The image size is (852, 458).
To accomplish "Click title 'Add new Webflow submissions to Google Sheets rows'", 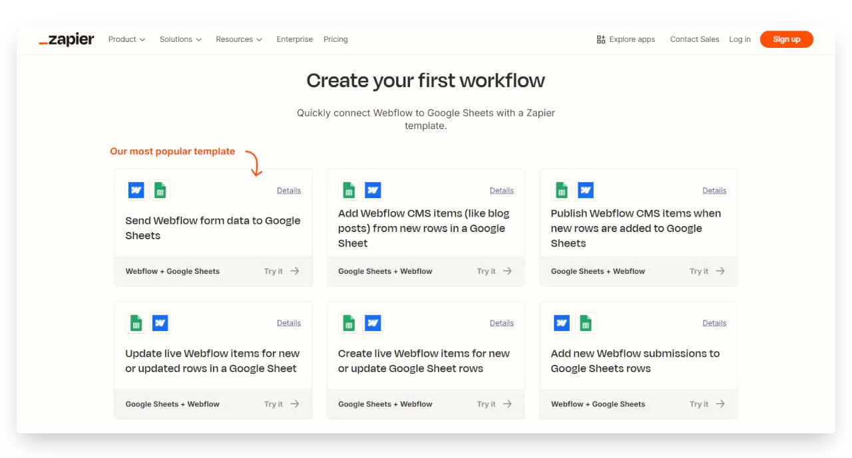I will (635, 361).
